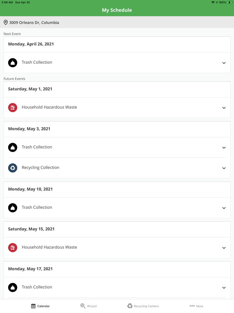
Task: Tap the blue recycling collection icon
Action: (x=13, y=168)
